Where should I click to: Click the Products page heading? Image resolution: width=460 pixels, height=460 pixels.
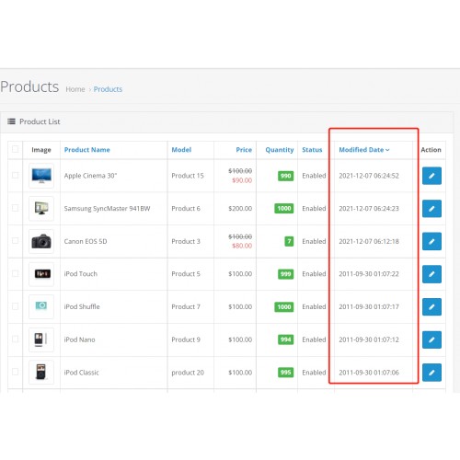coord(29,86)
